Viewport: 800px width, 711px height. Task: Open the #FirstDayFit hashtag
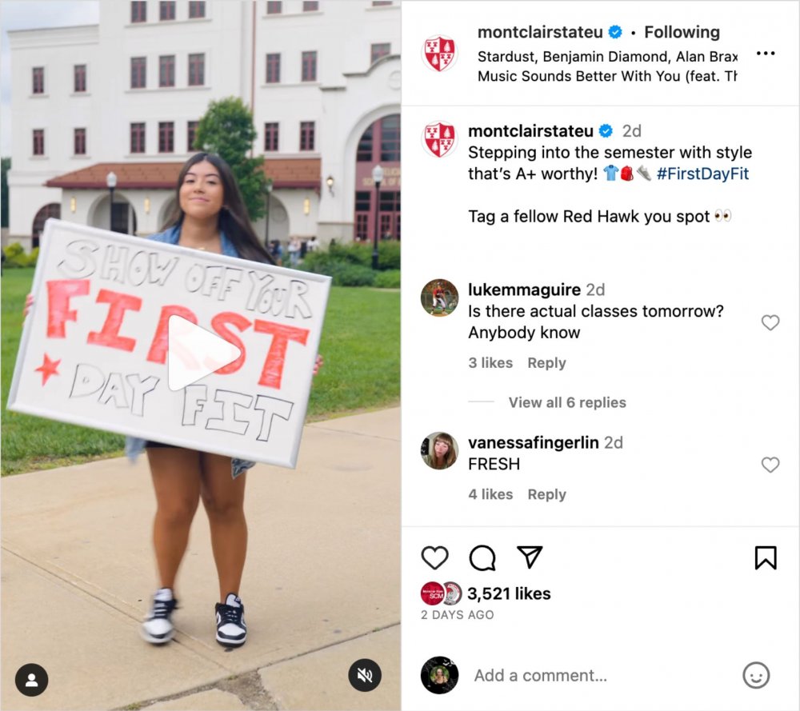click(702, 174)
